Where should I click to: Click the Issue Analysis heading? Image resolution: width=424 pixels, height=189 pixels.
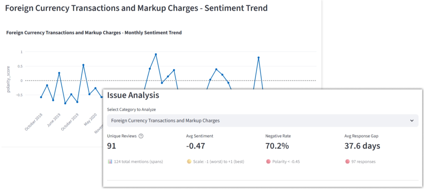[x=133, y=95]
